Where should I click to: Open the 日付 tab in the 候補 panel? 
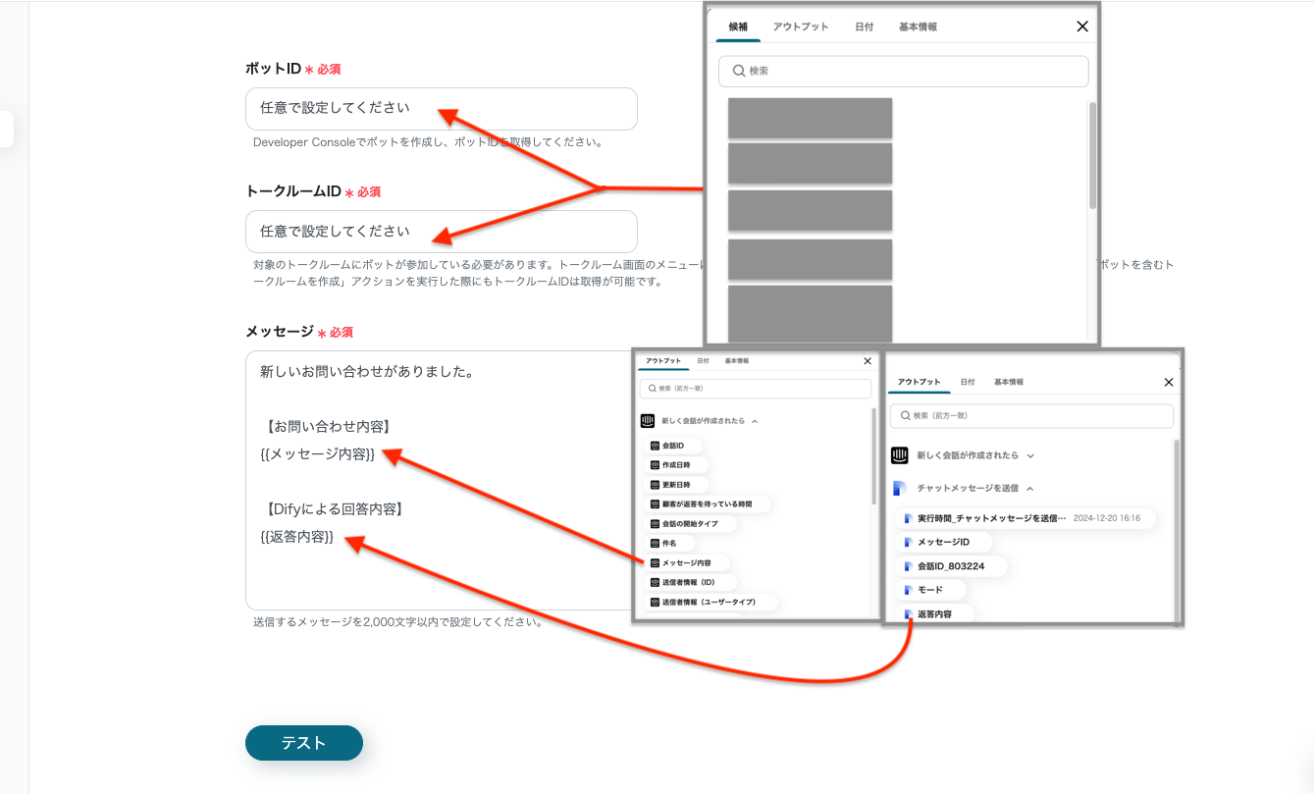(x=864, y=26)
